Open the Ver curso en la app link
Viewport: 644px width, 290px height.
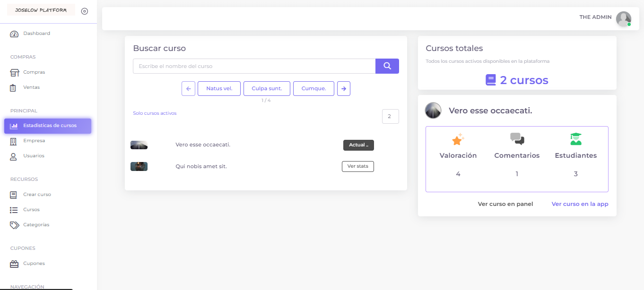point(580,204)
